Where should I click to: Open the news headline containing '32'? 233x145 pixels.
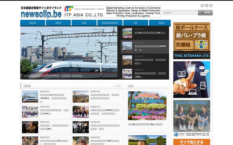pyautogui.click(x=54, y=142)
